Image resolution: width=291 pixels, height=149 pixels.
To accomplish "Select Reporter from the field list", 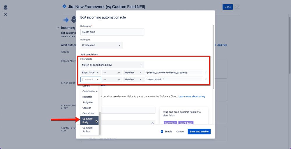I will (x=89, y=97).
